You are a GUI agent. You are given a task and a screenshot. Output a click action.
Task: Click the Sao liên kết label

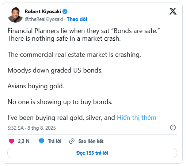coord(91,141)
